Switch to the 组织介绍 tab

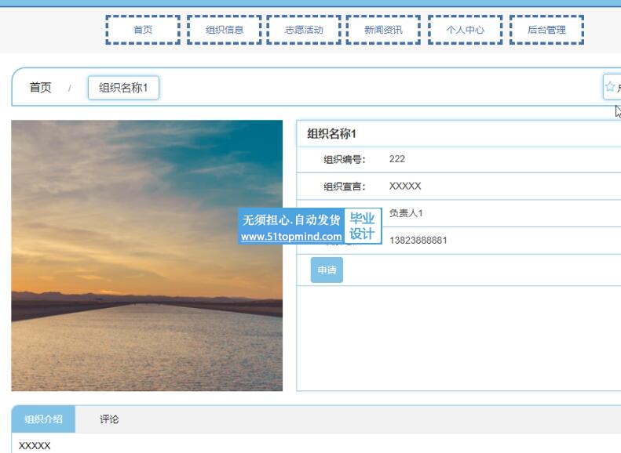pos(43,419)
